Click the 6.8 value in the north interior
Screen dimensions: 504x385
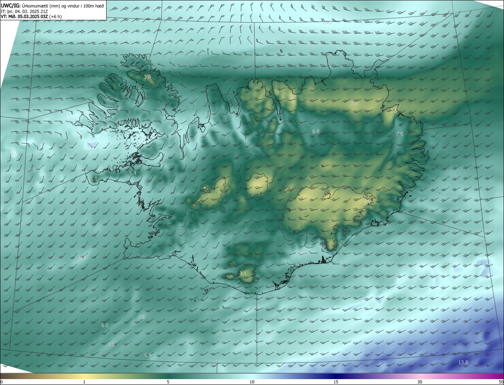click(316, 131)
